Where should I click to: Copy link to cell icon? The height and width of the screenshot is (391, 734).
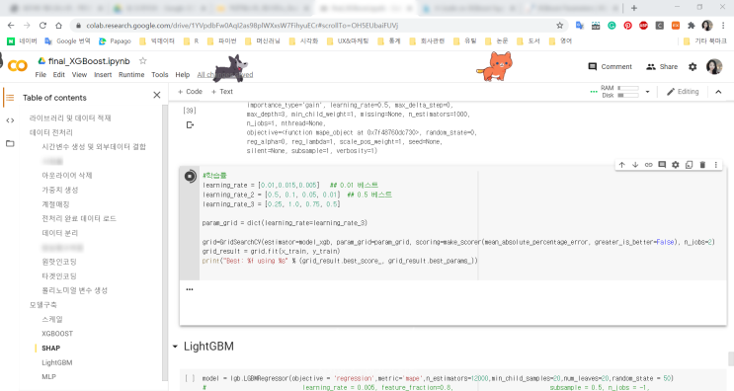point(648,165)
